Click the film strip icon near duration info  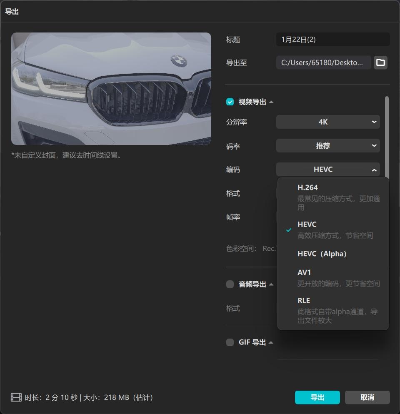point(16,397)
